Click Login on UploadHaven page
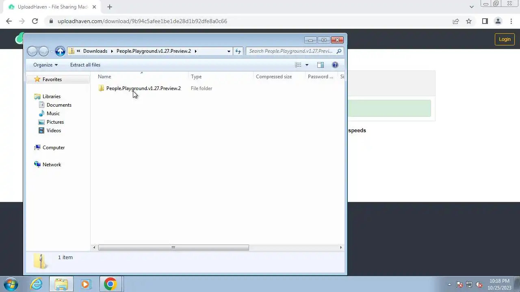This screenshot has width=520, height=292. point(505,39)
